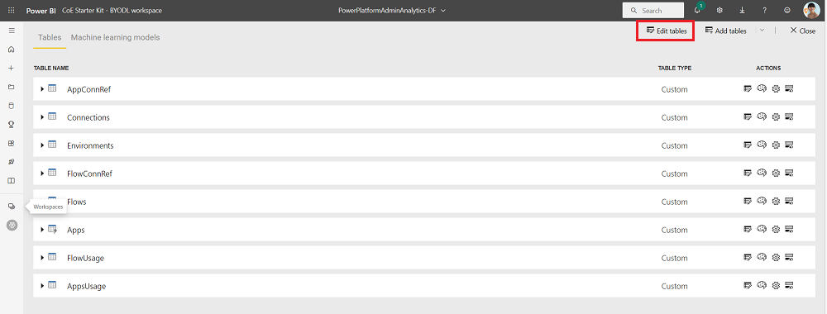Click the Edit table icon for Environments row

coord(748,145)
